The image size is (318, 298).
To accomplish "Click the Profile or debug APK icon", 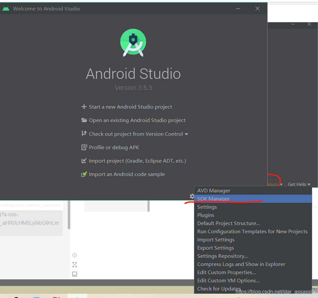I will (84, 147).
